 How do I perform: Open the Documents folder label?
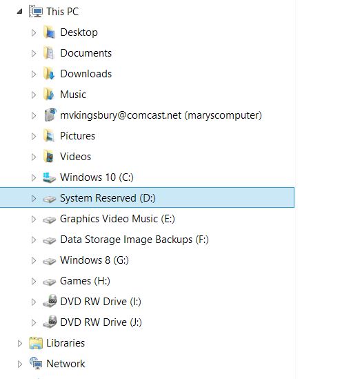[x=86, y=53]
